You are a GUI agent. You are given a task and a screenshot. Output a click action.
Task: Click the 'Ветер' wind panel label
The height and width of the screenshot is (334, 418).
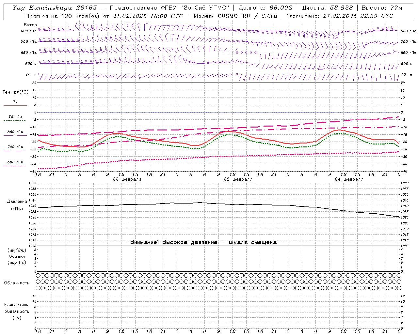[30, 25]
